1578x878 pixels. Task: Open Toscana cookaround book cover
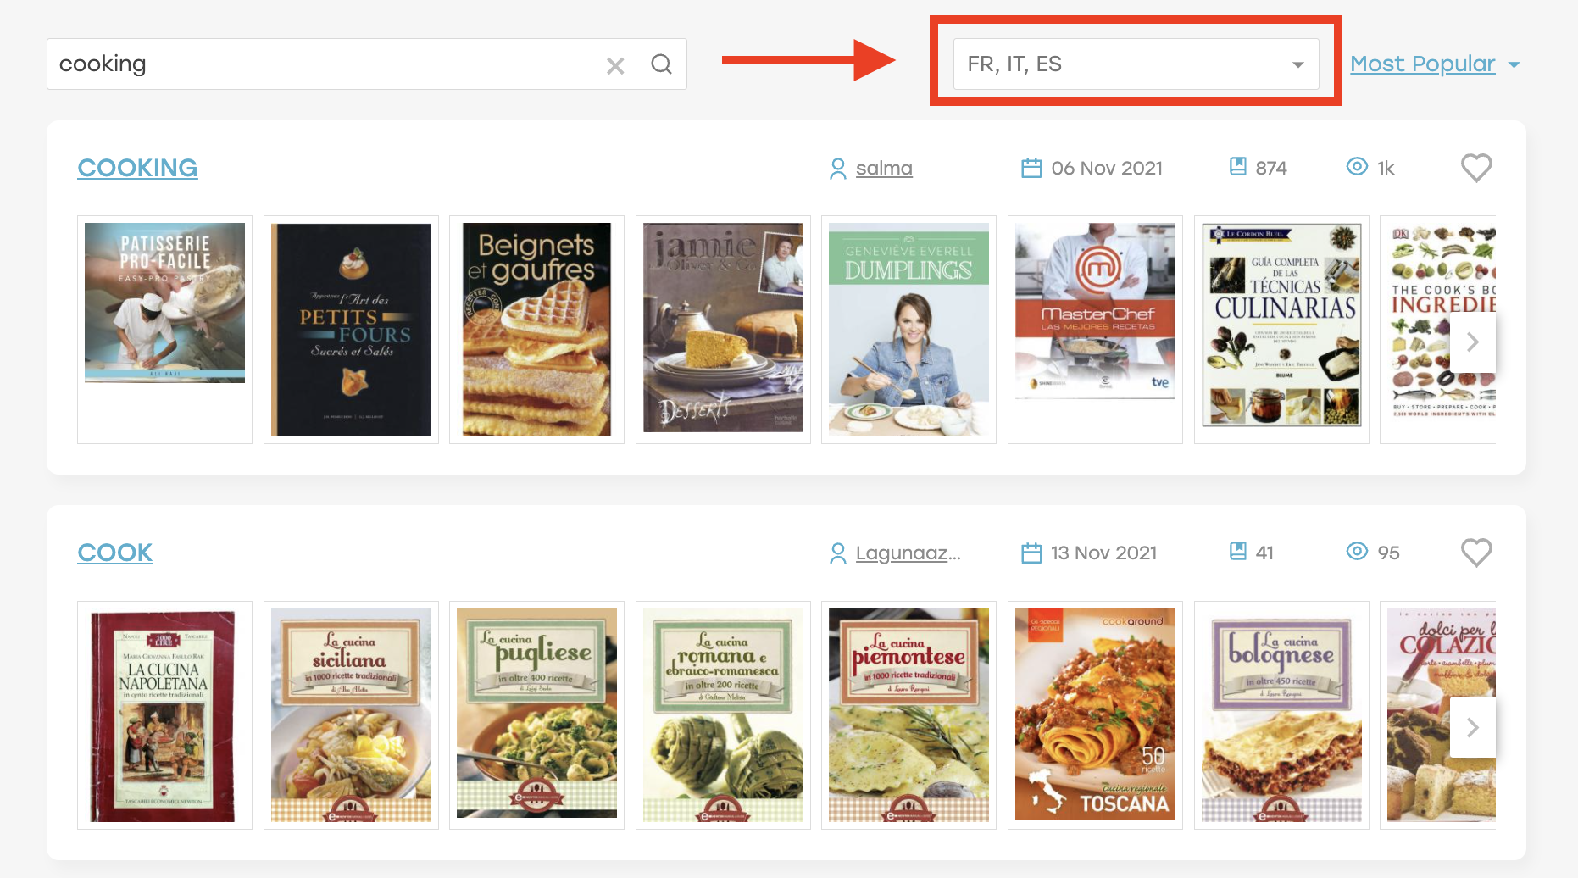[x=1095, y=714]
